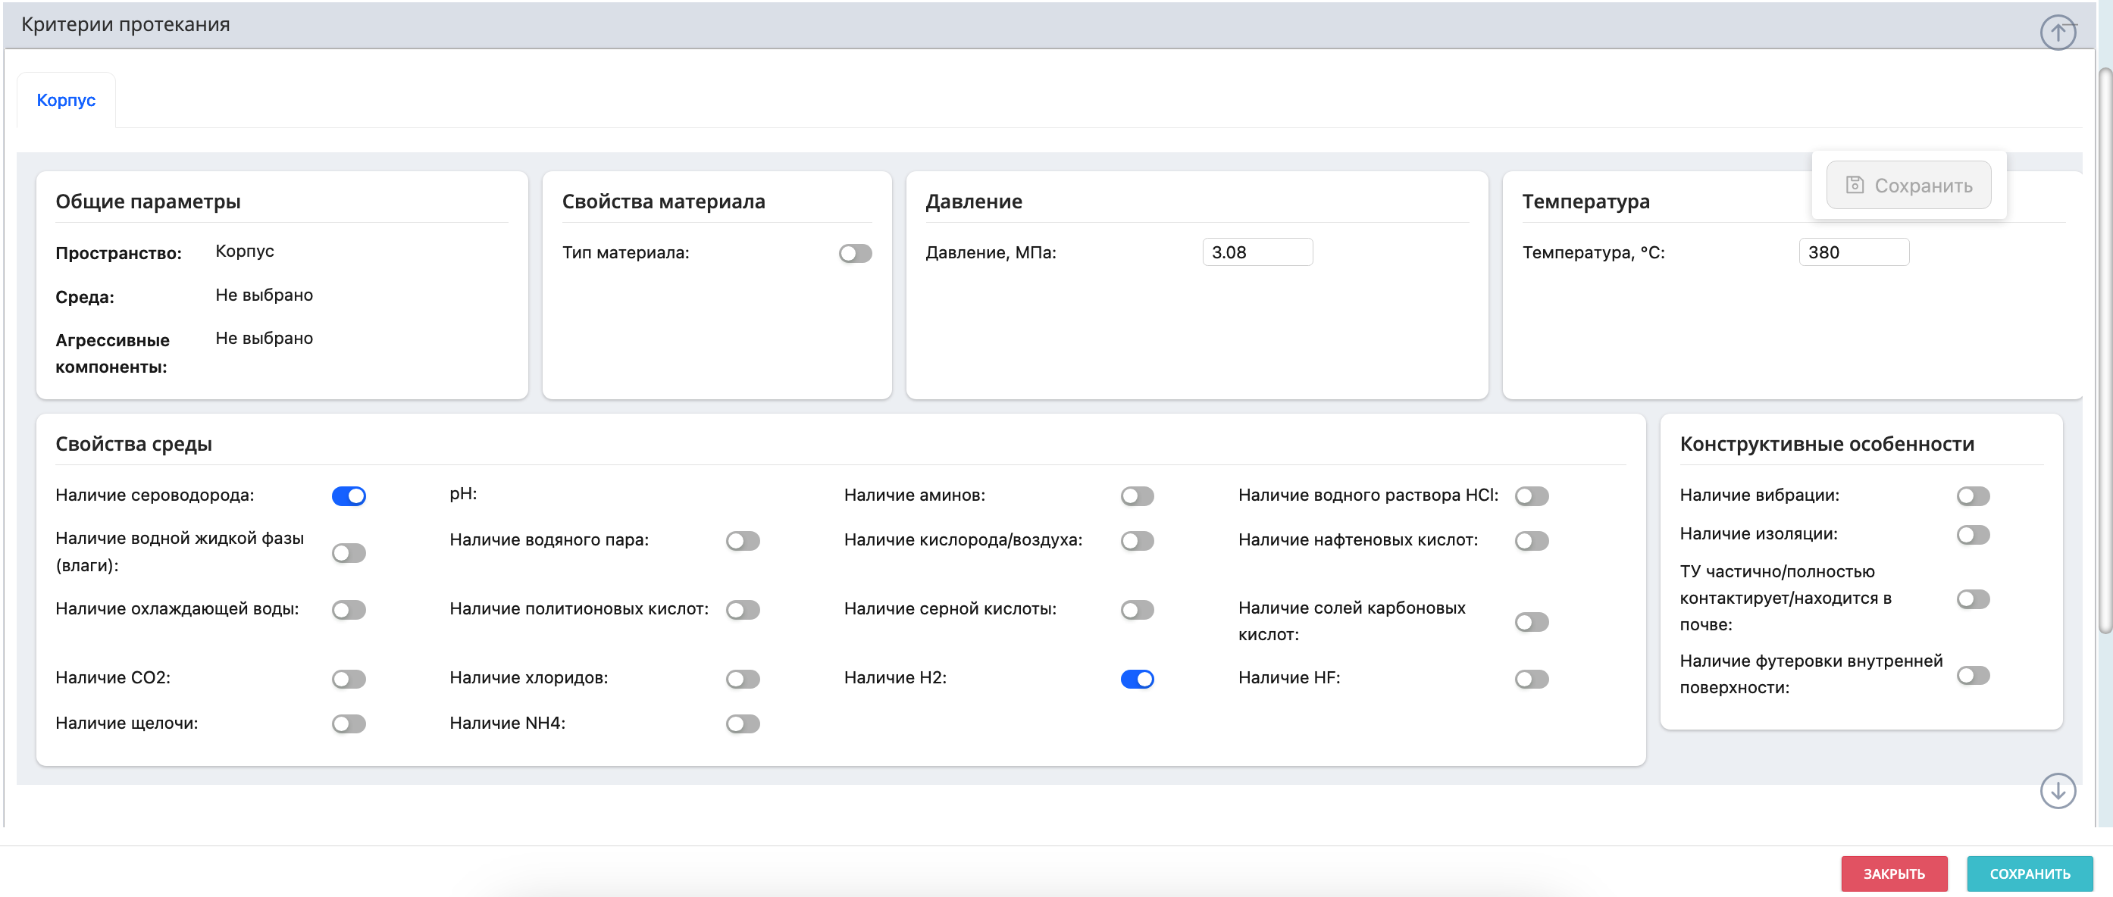Click the scroll-to-top arrow icon
The height and width of the screenshot is (897, 2113).
coord(2057,33)
